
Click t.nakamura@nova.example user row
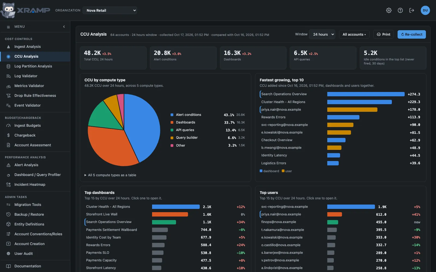pos(341,230)
